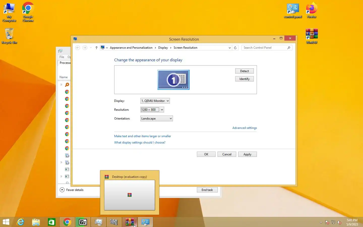363x227 pixels.
Task: Open the Screen Resolution window system menu icon
Action: click(x=75, y=39)
